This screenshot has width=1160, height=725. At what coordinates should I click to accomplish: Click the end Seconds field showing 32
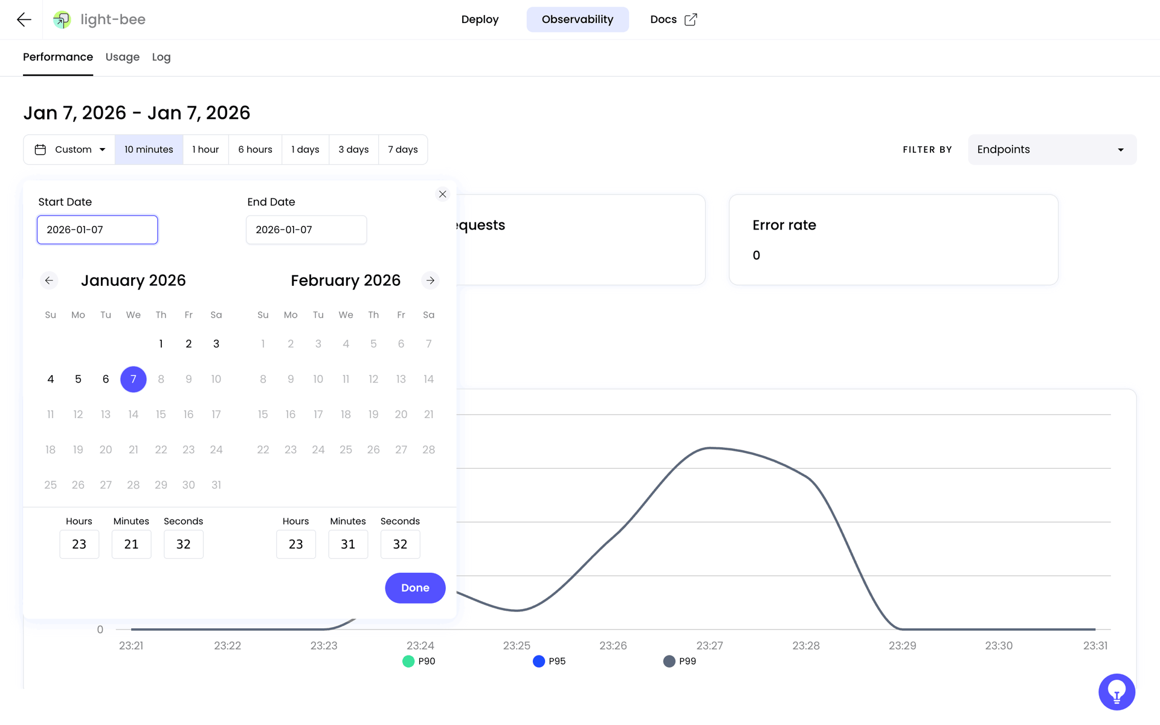click(x=400, y=544)
